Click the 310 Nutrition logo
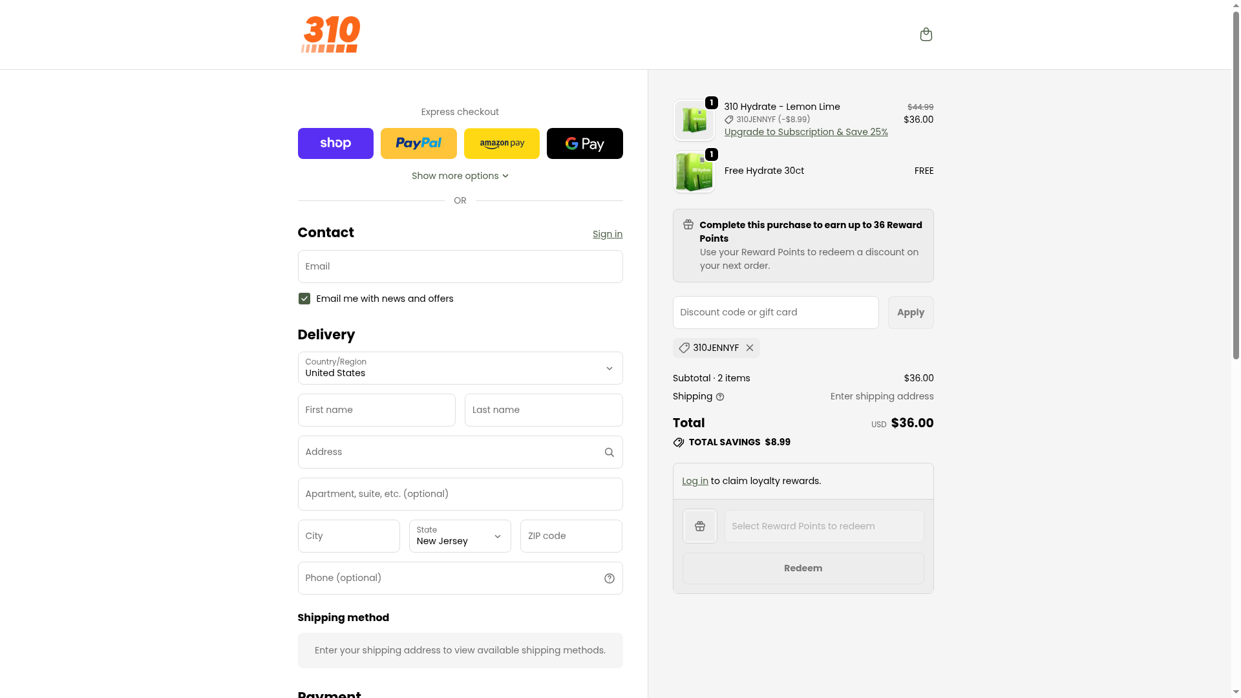1241x698 pixels. tap(330, 34)
